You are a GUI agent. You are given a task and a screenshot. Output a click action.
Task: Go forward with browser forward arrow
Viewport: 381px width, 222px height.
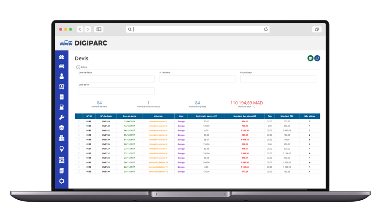point(88,30)
